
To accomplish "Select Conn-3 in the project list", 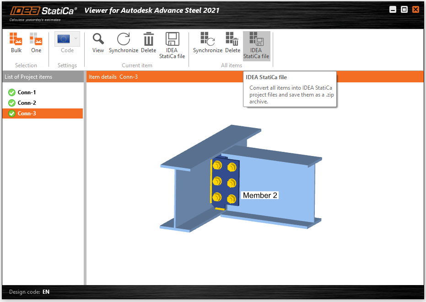I will [27, 113].
